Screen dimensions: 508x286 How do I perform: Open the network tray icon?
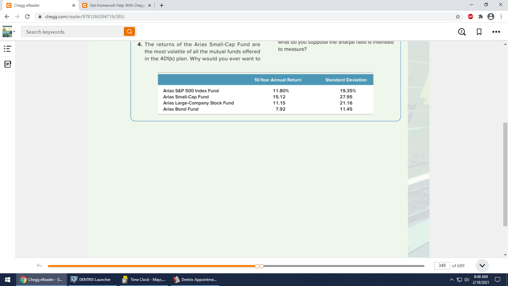(459, 280)
